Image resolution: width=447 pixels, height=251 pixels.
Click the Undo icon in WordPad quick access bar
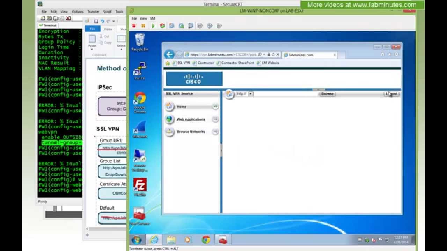(x=102, y=21)
